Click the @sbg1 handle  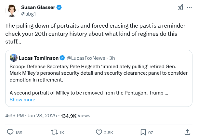28,14
